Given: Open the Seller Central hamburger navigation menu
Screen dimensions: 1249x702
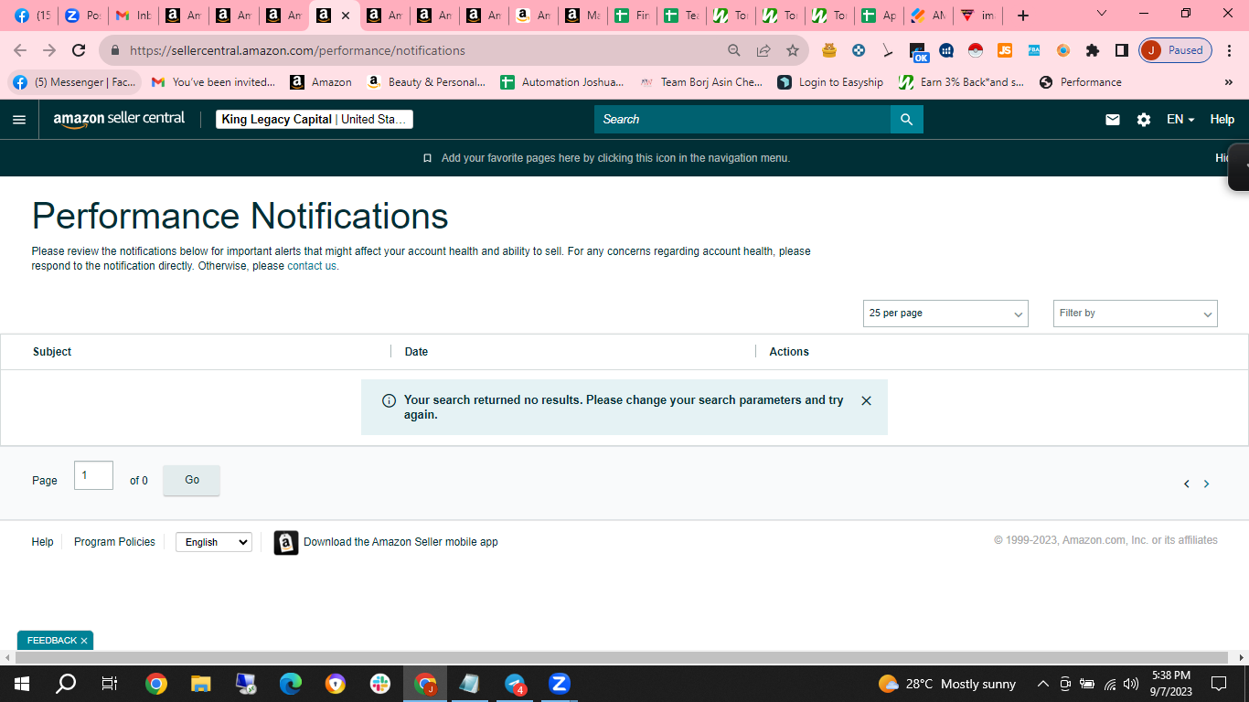Looking at the screenshot, I should click(x=19, y=120).
